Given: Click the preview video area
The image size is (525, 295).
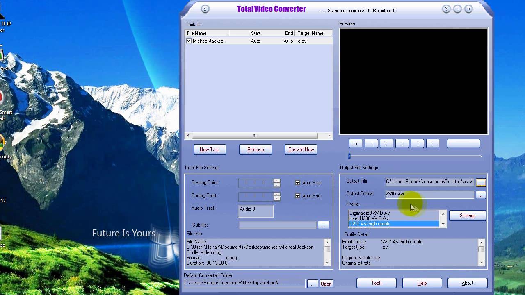Looking at the screenshot, I should [x=414, y=81].
